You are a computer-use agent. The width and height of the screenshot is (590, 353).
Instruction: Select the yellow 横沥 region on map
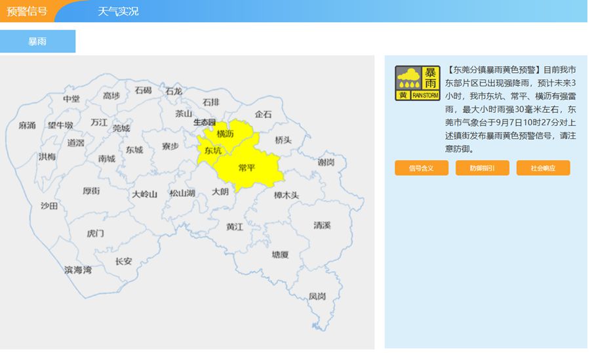[226, 133]
